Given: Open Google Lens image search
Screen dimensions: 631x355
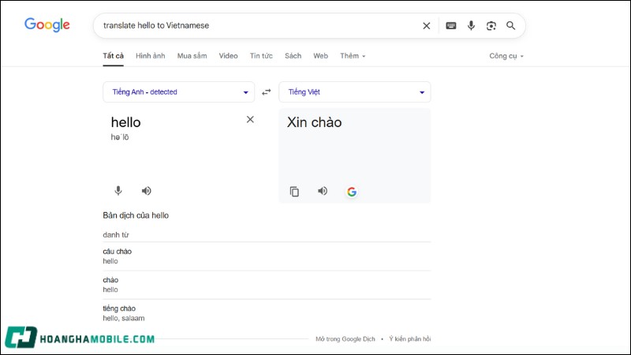Looking at the screenshot, I should [491, 25].
